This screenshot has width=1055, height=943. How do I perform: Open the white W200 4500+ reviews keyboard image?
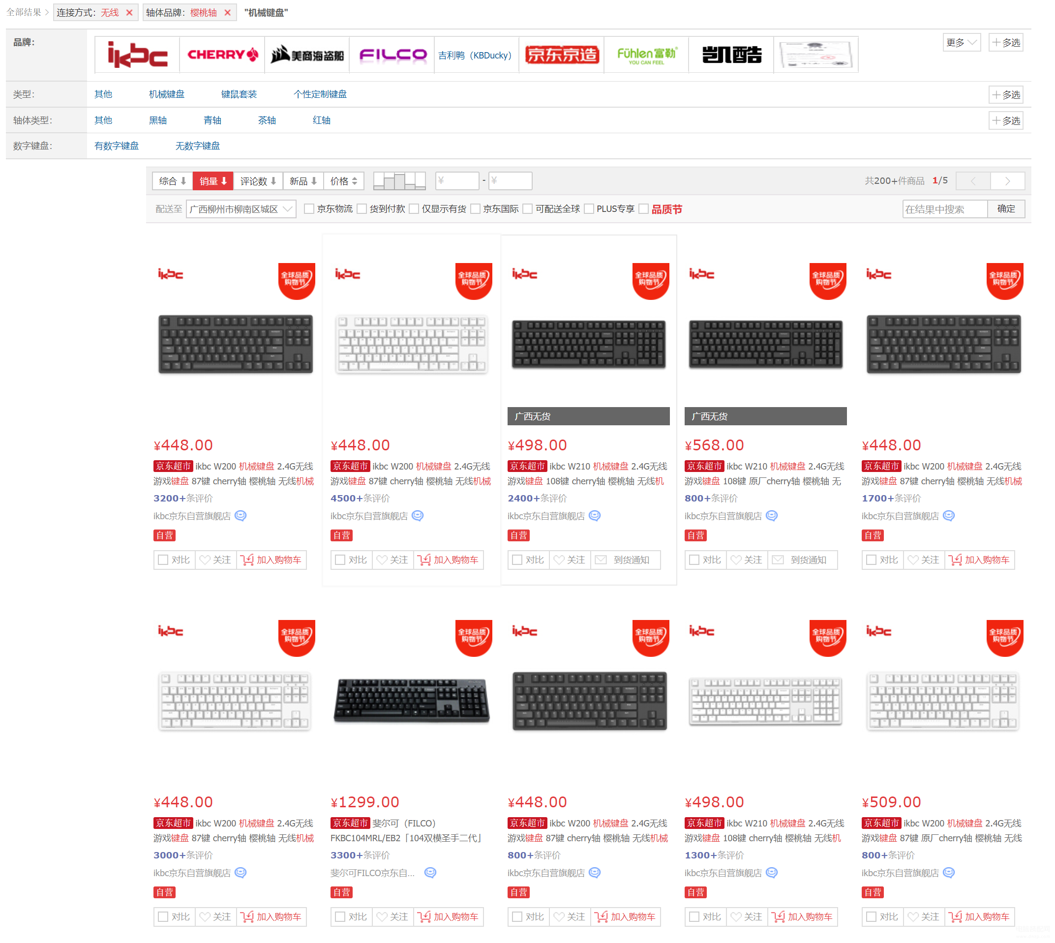pyautogui.click(x=411, y=344)
